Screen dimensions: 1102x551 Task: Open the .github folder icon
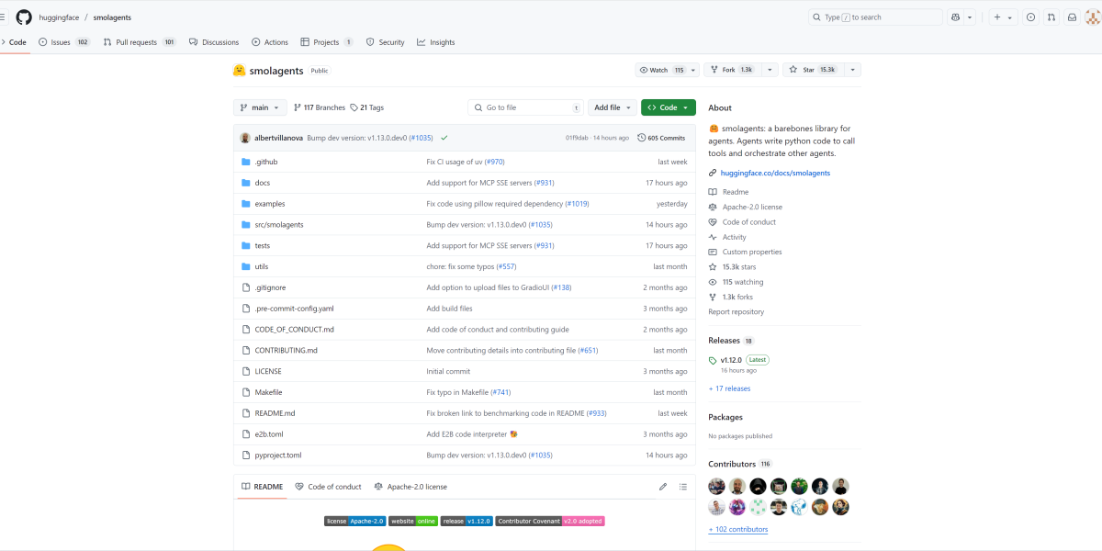[x=246, y=162]
